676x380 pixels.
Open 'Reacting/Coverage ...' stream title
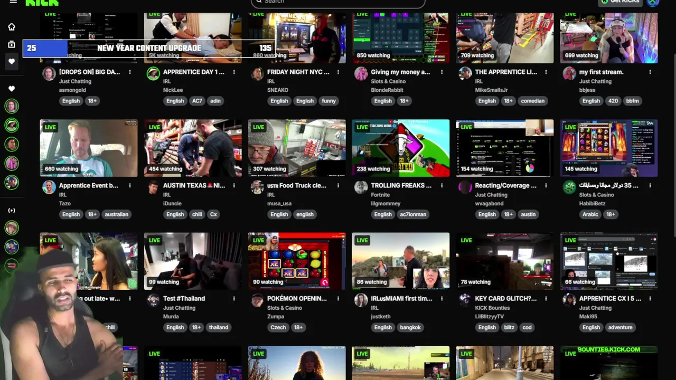tap(505, 185)
